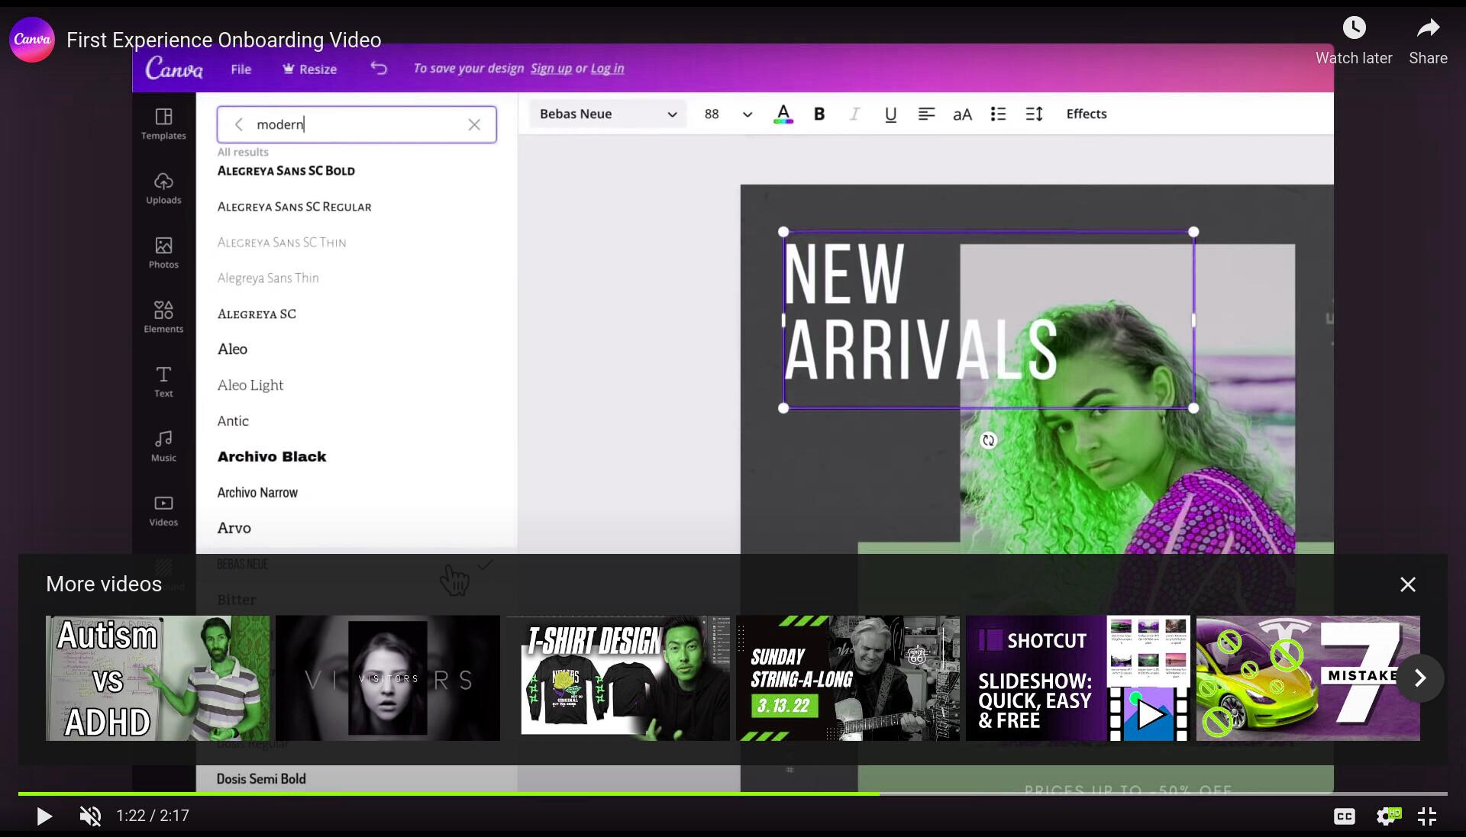The height and width of the screenshot is (837, 1466).
Task: Click the First Experience Onboarding Video title
Action: click(x=224, y=40)
